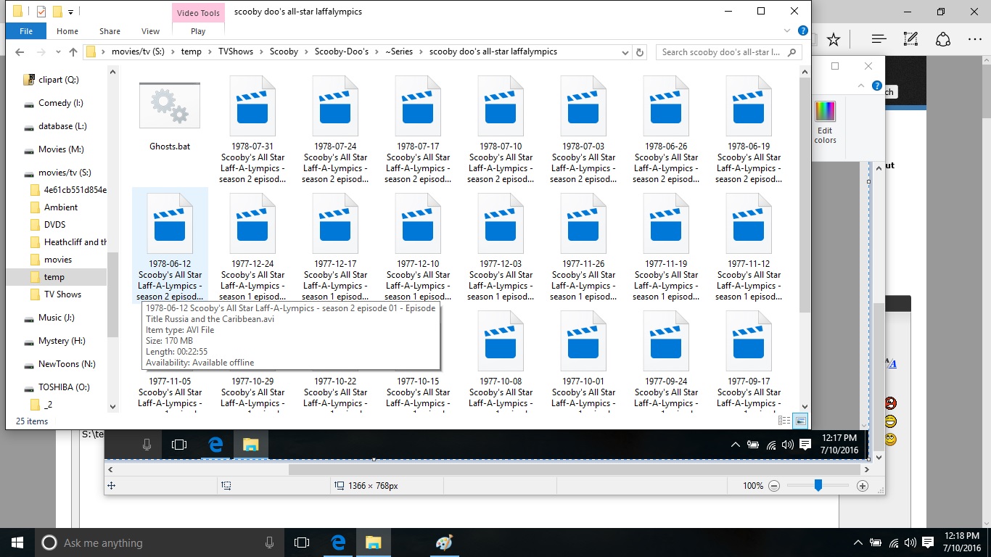The height and width of the screenshot is (557, 991).
Task: Switch to the Home ribbon tab
Action: click(x=67, y=31)
